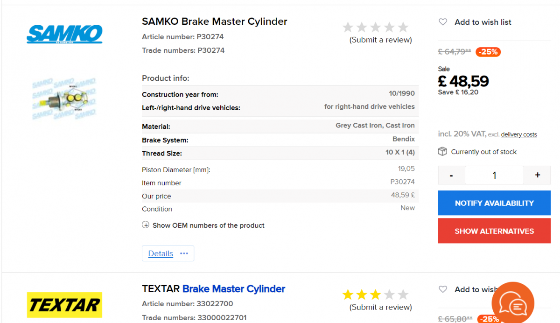Click the quantity input field
The image size is (560, 323).
494,175
